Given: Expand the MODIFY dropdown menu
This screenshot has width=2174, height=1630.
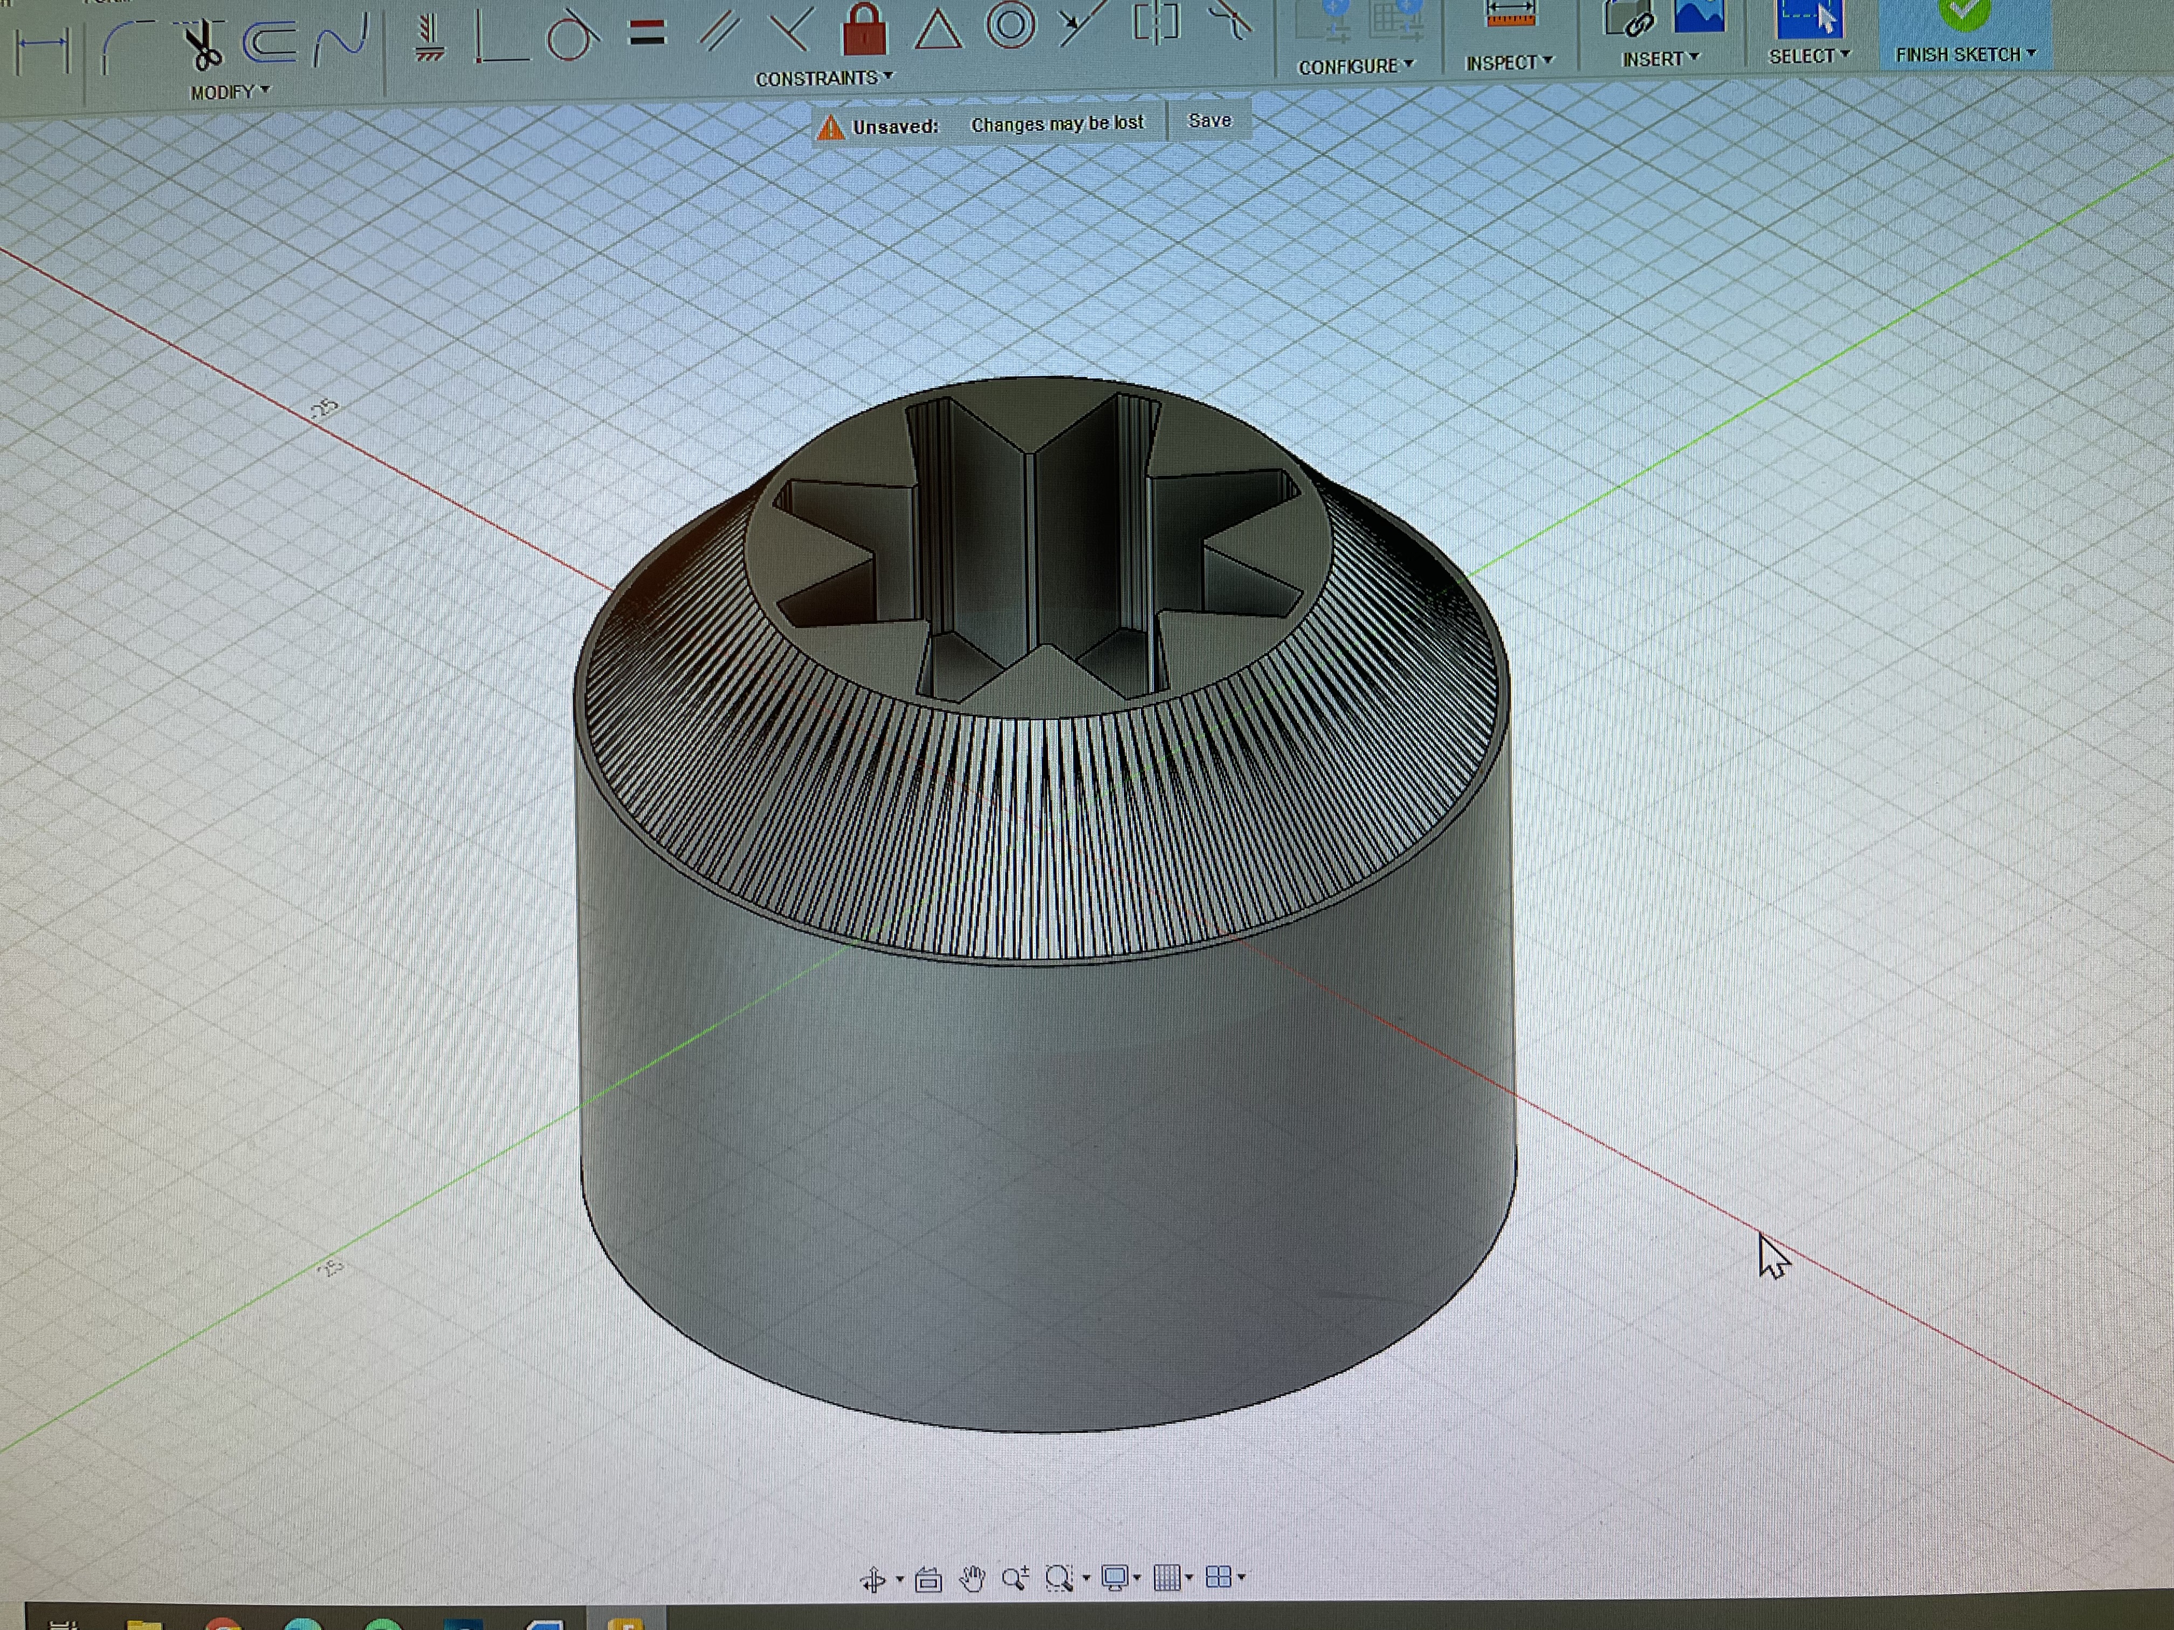Looking at the screenshot, I should tap(231, 92).
